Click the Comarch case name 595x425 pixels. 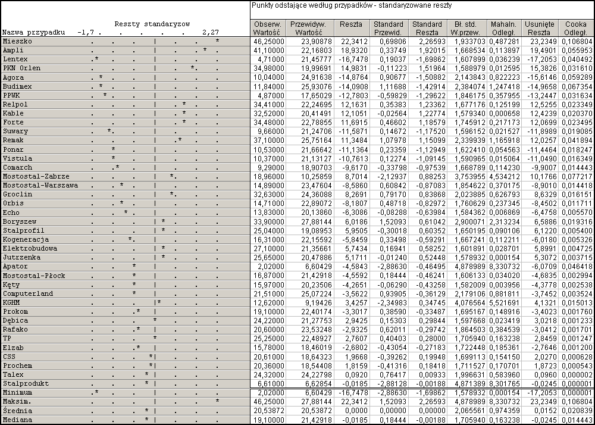(17, 167)
